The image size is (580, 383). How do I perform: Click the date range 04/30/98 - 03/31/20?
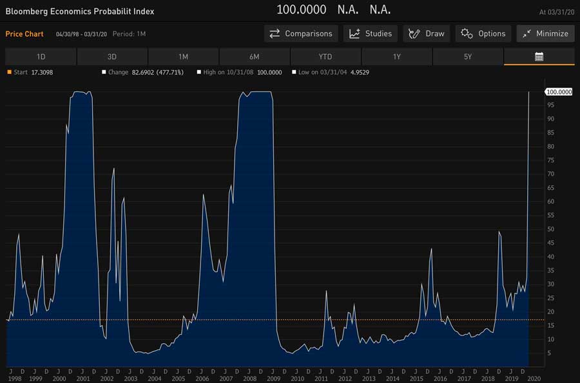click(81, 34)
